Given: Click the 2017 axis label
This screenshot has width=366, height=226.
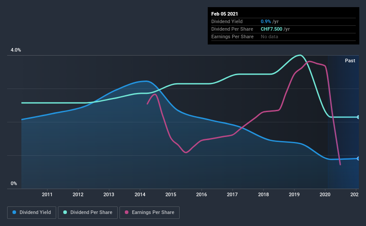Looking at the screenshot, I should [x=232, y=194].
